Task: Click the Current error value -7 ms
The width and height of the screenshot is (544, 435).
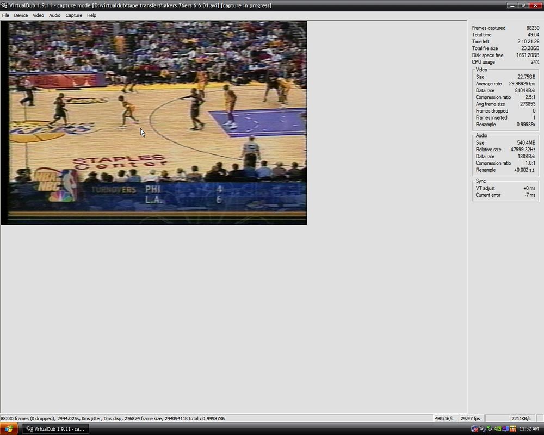Action: click(x=530, y=195)
